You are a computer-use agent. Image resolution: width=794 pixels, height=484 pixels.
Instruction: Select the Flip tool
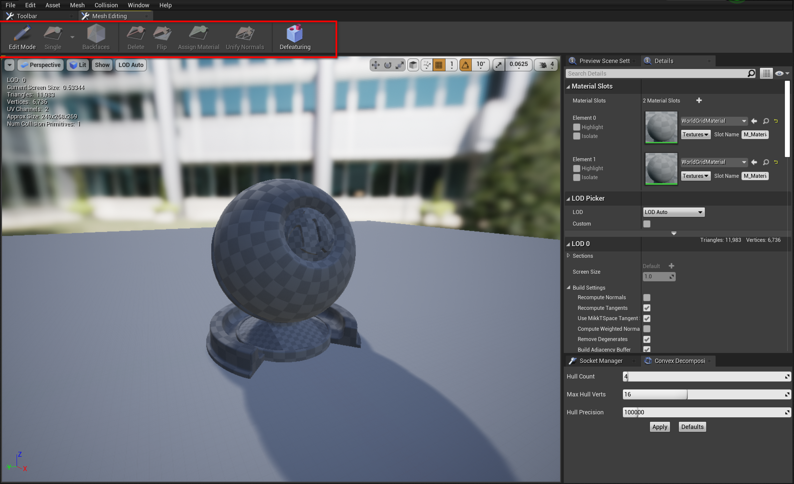162,37
